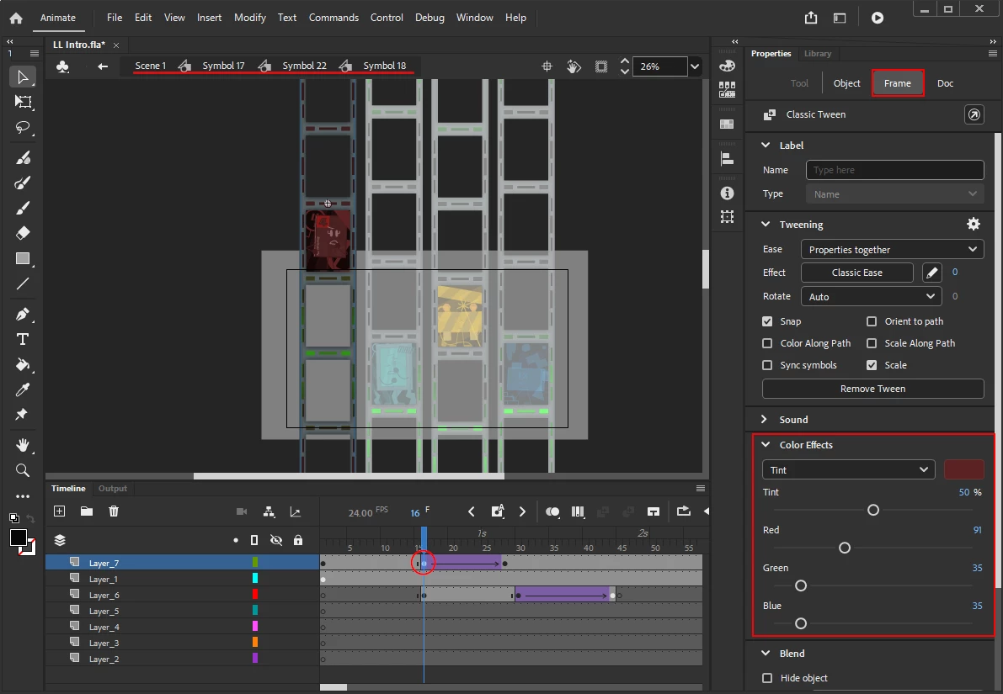Select the Paint Bucket tool

[23, 364]
